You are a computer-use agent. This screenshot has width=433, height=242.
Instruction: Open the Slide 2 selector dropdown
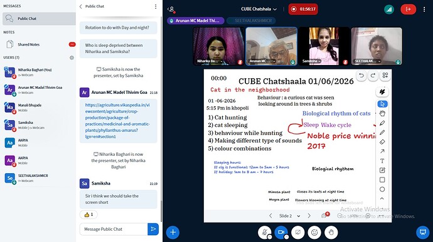click(x=289, y=216)
